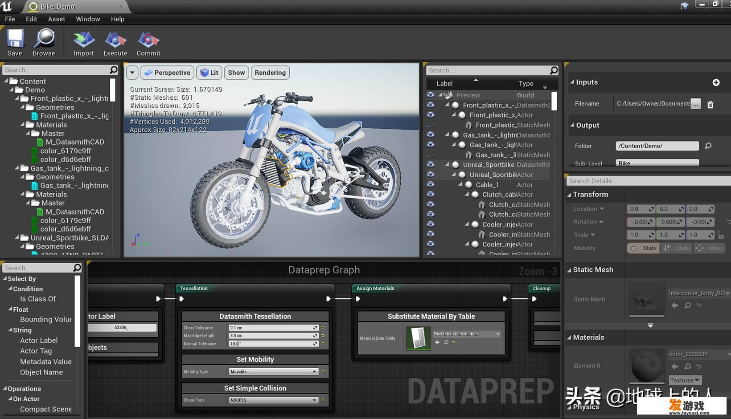Image resolution: width=731 pixels, height=419 pixels.
Task: Search the output Folder with the magnifier icon
Action: point(708,146)
